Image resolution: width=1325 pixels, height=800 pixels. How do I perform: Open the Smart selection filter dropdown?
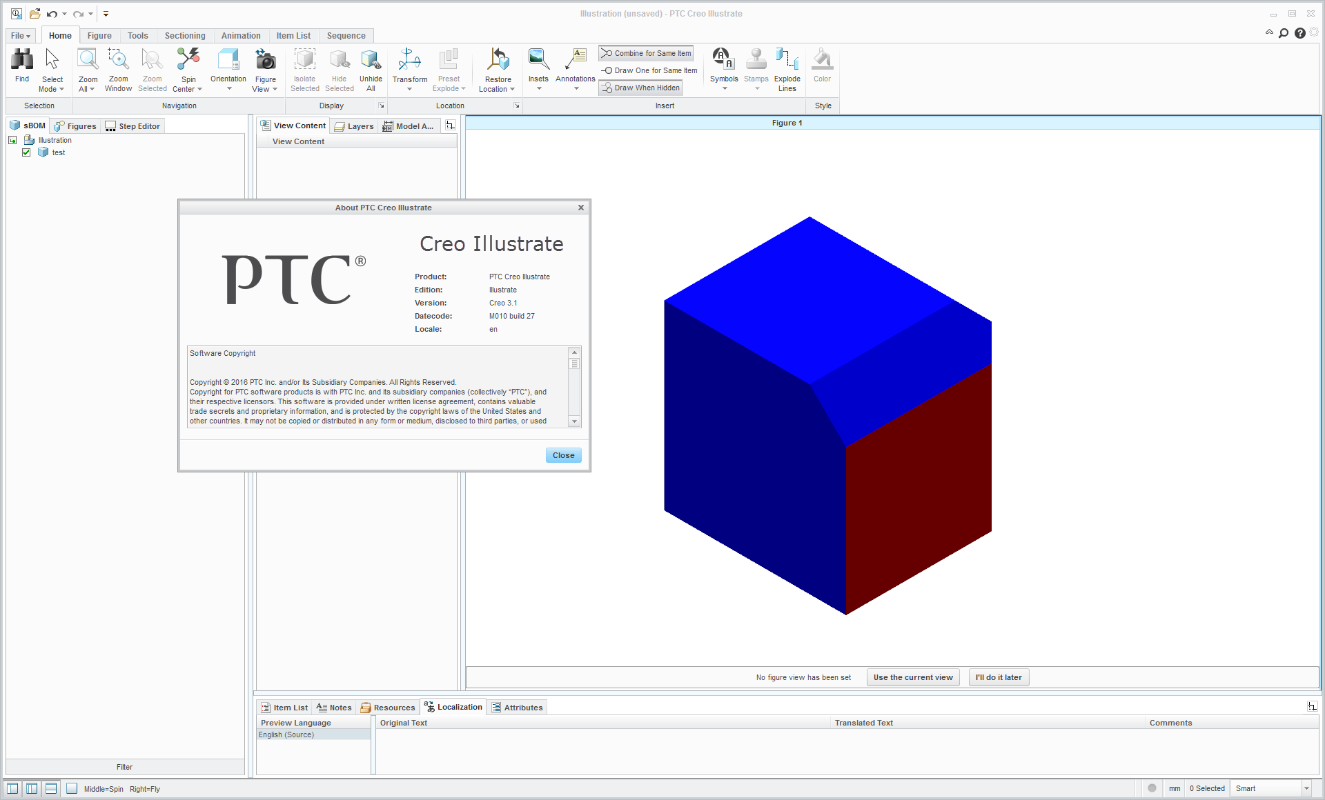1306,788
